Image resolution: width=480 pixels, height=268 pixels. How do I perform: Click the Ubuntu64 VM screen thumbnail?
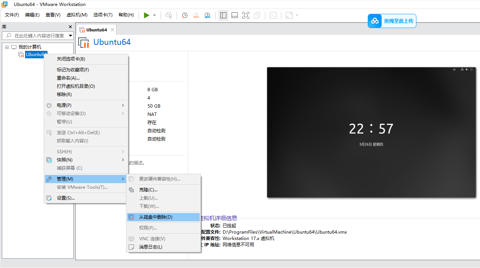tap(371, 132)
